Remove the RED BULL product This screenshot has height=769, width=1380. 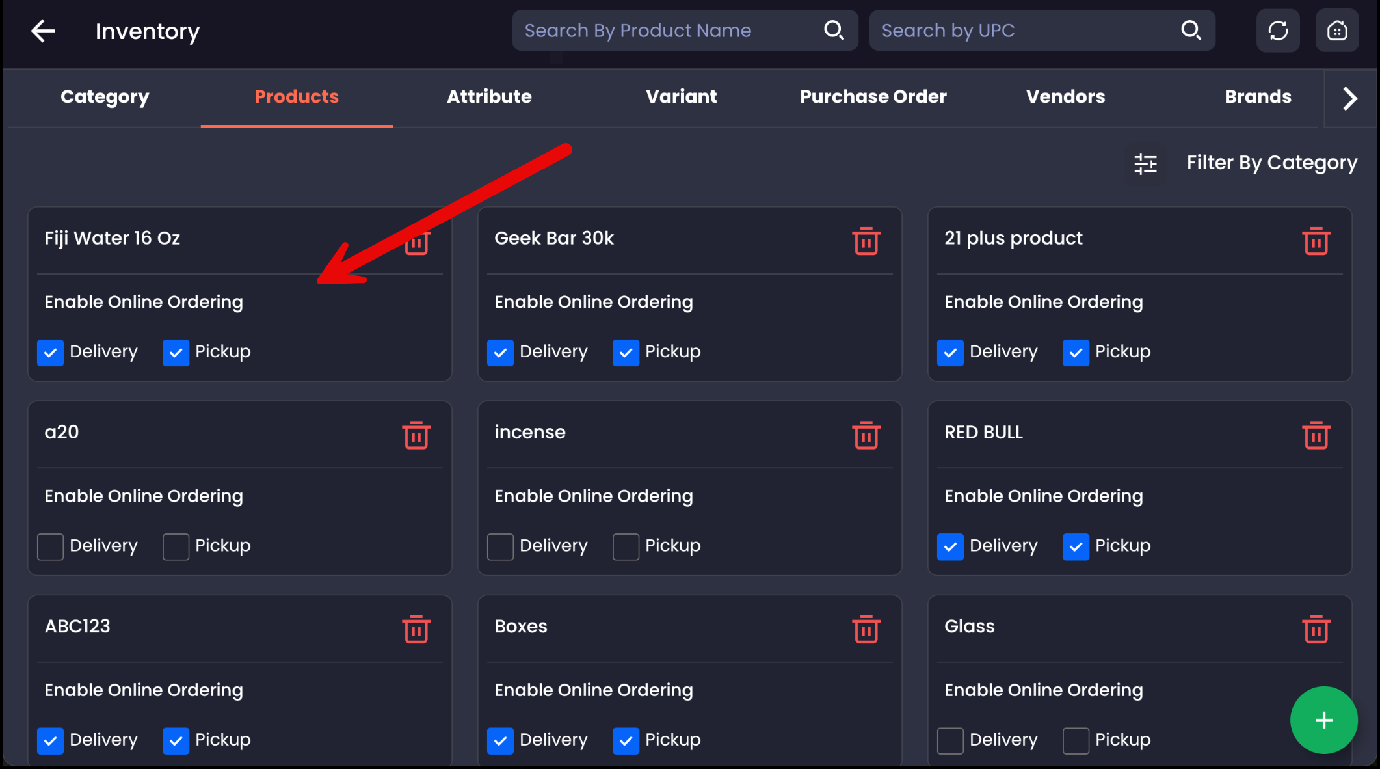(1316, 435)
